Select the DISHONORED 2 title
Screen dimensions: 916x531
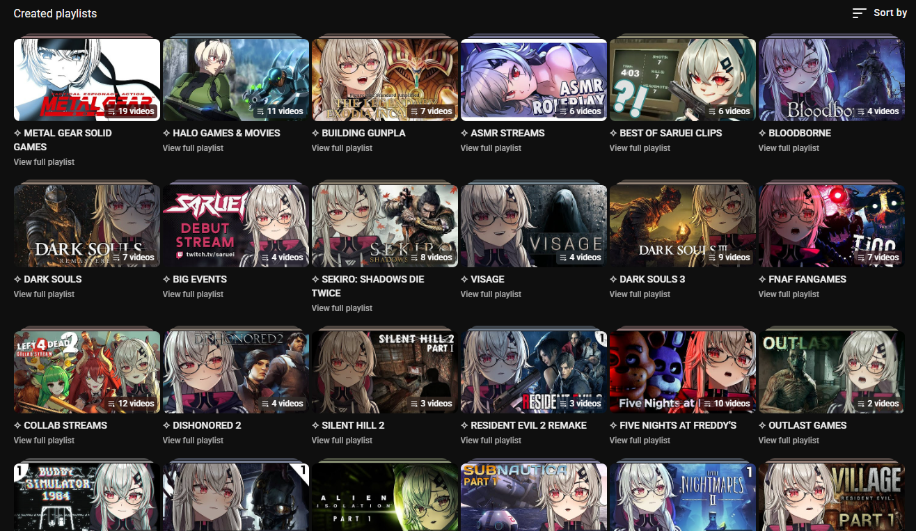[x=202, y=425]
